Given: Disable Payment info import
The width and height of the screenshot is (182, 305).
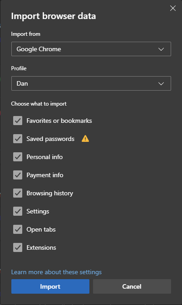Looking at the screenshot, I should click(18, 175).
